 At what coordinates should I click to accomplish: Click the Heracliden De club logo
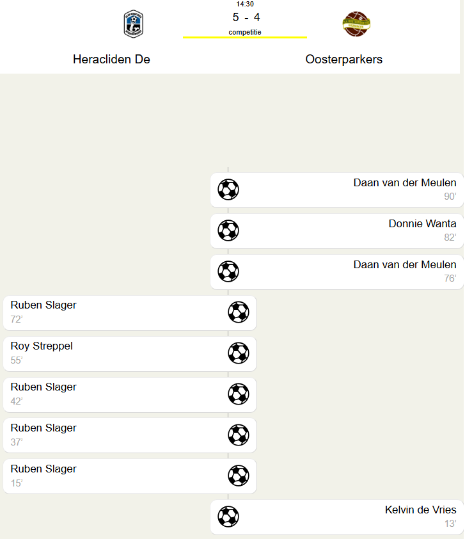click(133, 24)
